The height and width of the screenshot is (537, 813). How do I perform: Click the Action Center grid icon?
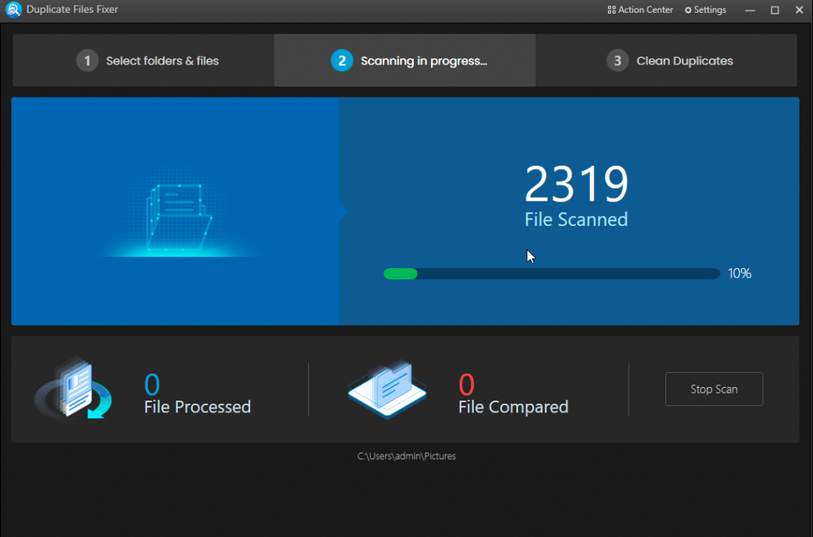point(611,10)
